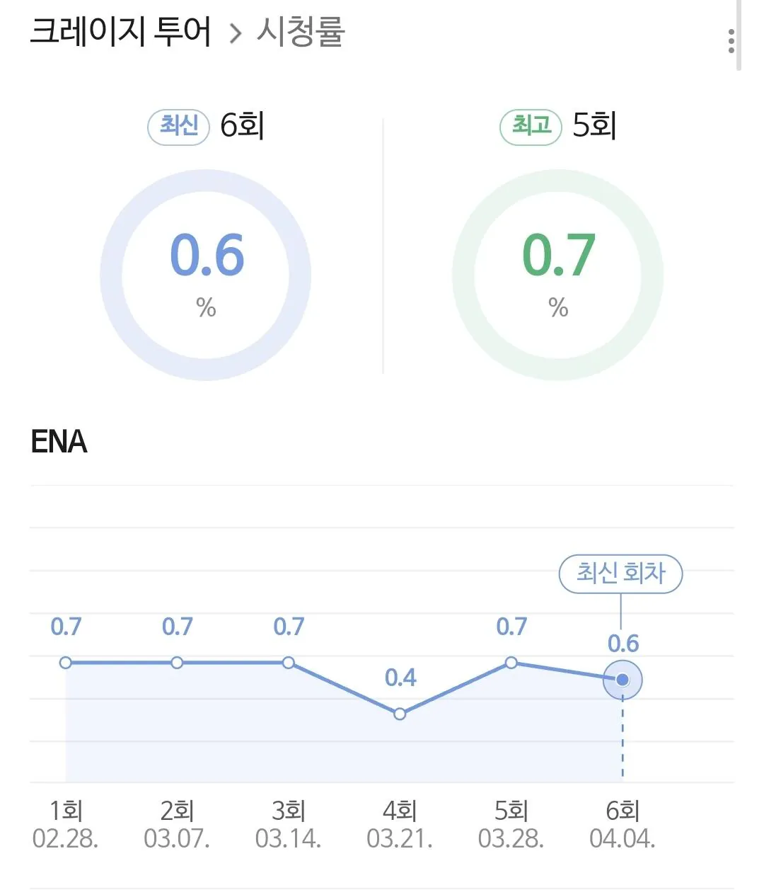
Task: Click the 6회 04.04. axis label
Action: [623, 825]
